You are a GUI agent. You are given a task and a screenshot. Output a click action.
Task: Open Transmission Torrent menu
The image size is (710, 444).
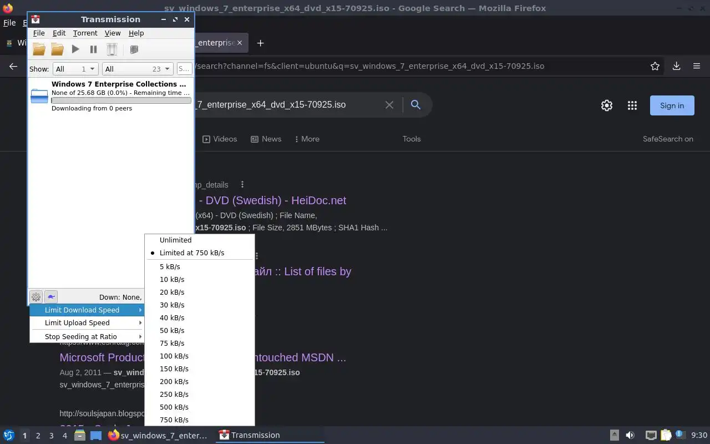tap(85, 33)
